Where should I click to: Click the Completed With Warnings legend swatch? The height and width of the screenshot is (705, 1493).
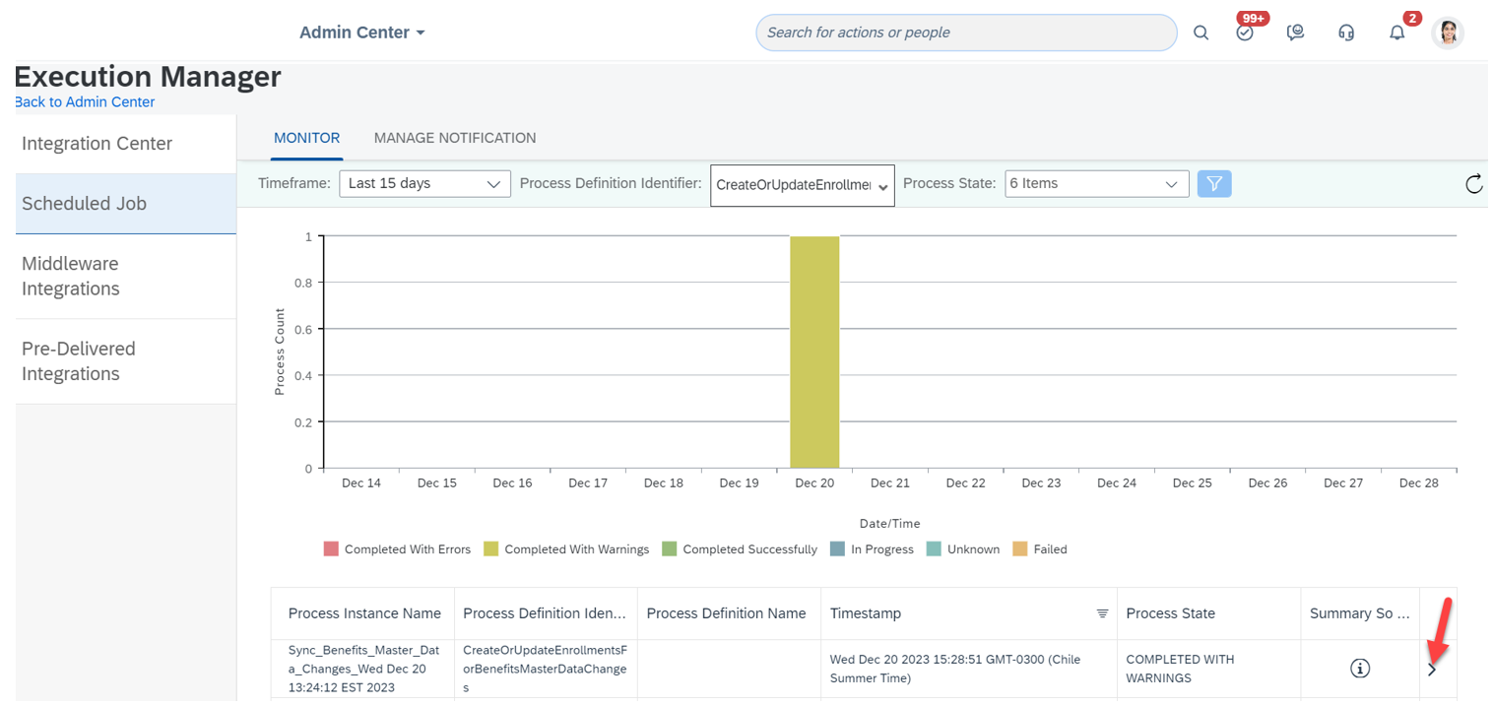[490, 549]
